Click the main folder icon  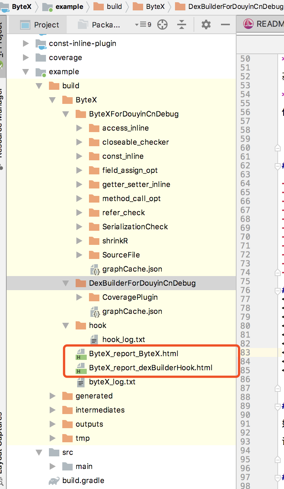67,467
